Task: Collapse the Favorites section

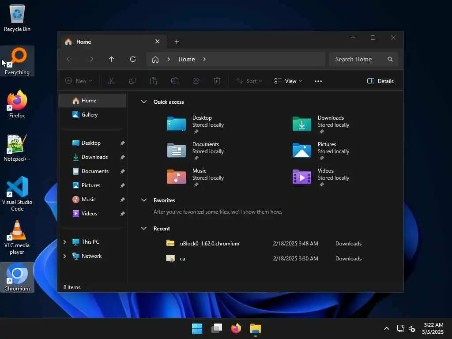Action: 144,200
